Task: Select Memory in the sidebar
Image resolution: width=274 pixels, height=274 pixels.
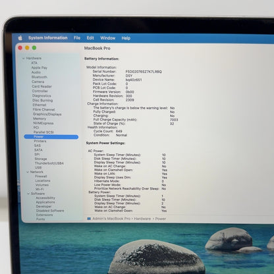Action: click(40, 119)
